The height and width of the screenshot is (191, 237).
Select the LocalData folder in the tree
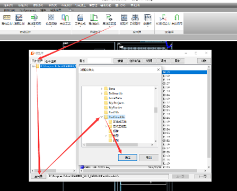115,98
